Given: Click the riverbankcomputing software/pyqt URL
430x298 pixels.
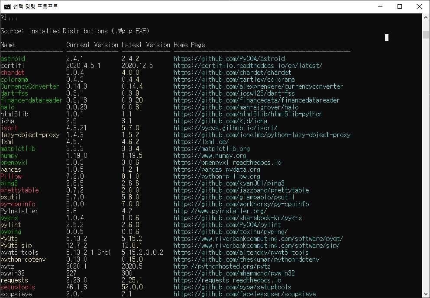Looking at the screenshot, I should click(x=259, y=239).
